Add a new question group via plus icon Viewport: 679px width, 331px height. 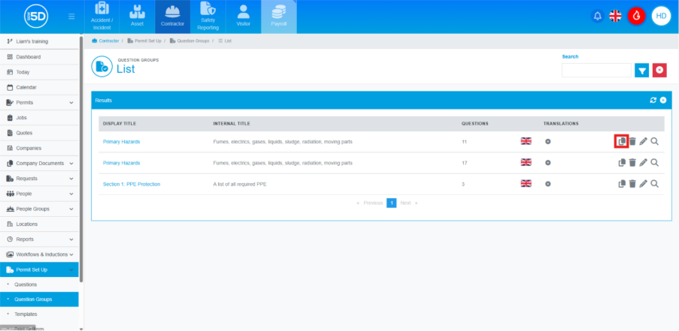point(663,101)
